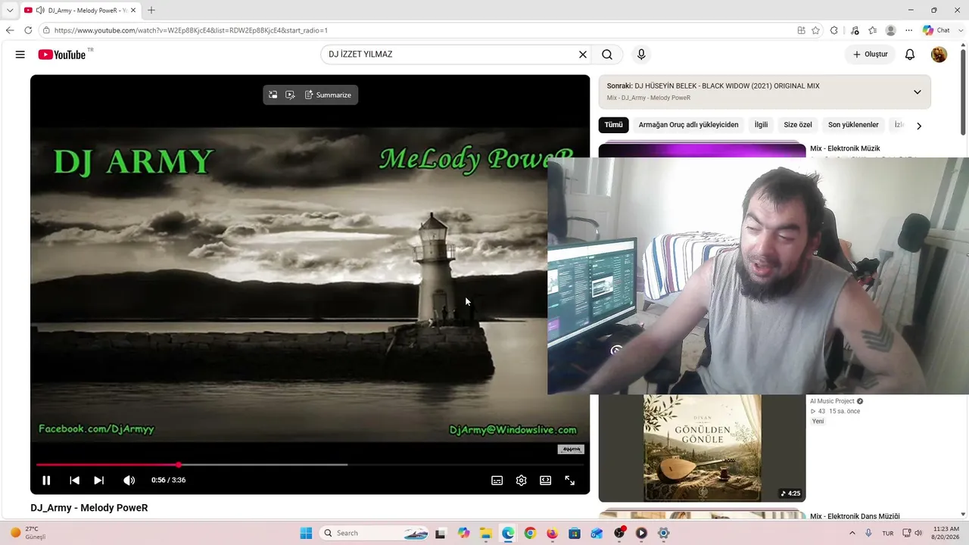Open a new browser tab
This screenshot has height=545, width=969.
pyautogui.click(x=151, y=11)
